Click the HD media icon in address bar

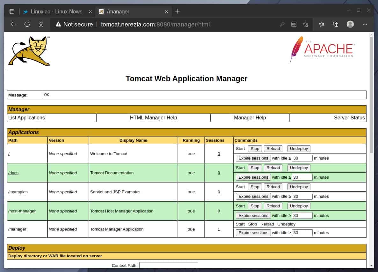point(294,24)
